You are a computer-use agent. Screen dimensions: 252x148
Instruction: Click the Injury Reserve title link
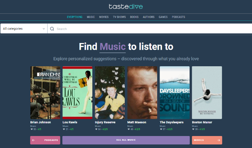(105, 122)
